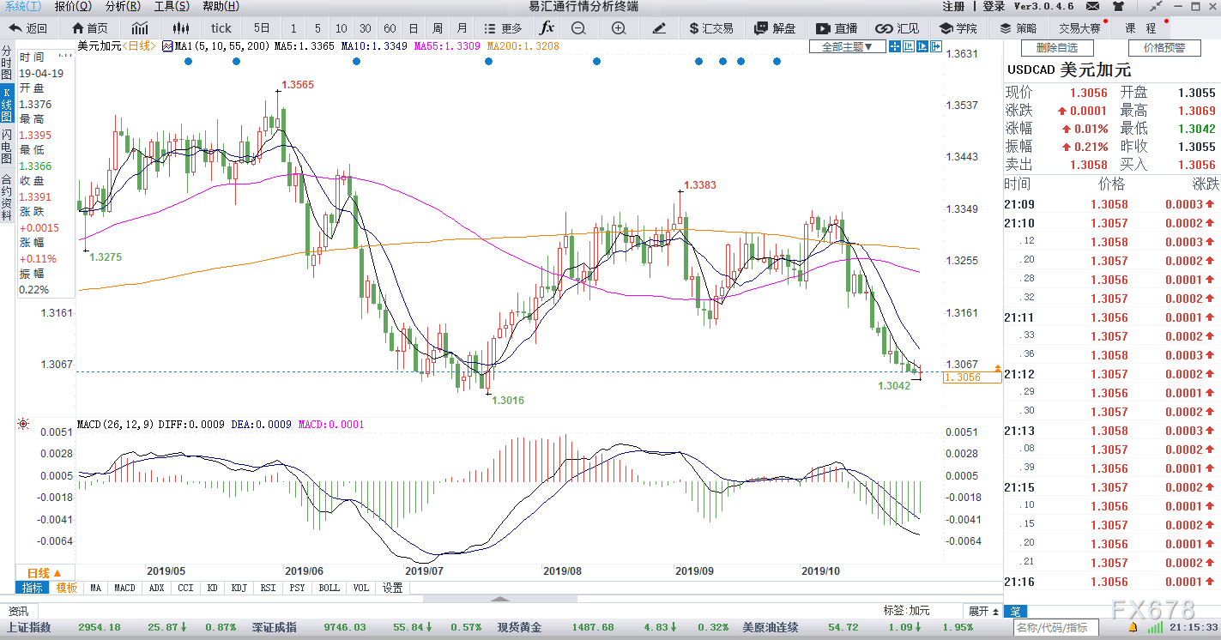
Task: Click the third blue chart-range icon
Action: click(923, 47)
